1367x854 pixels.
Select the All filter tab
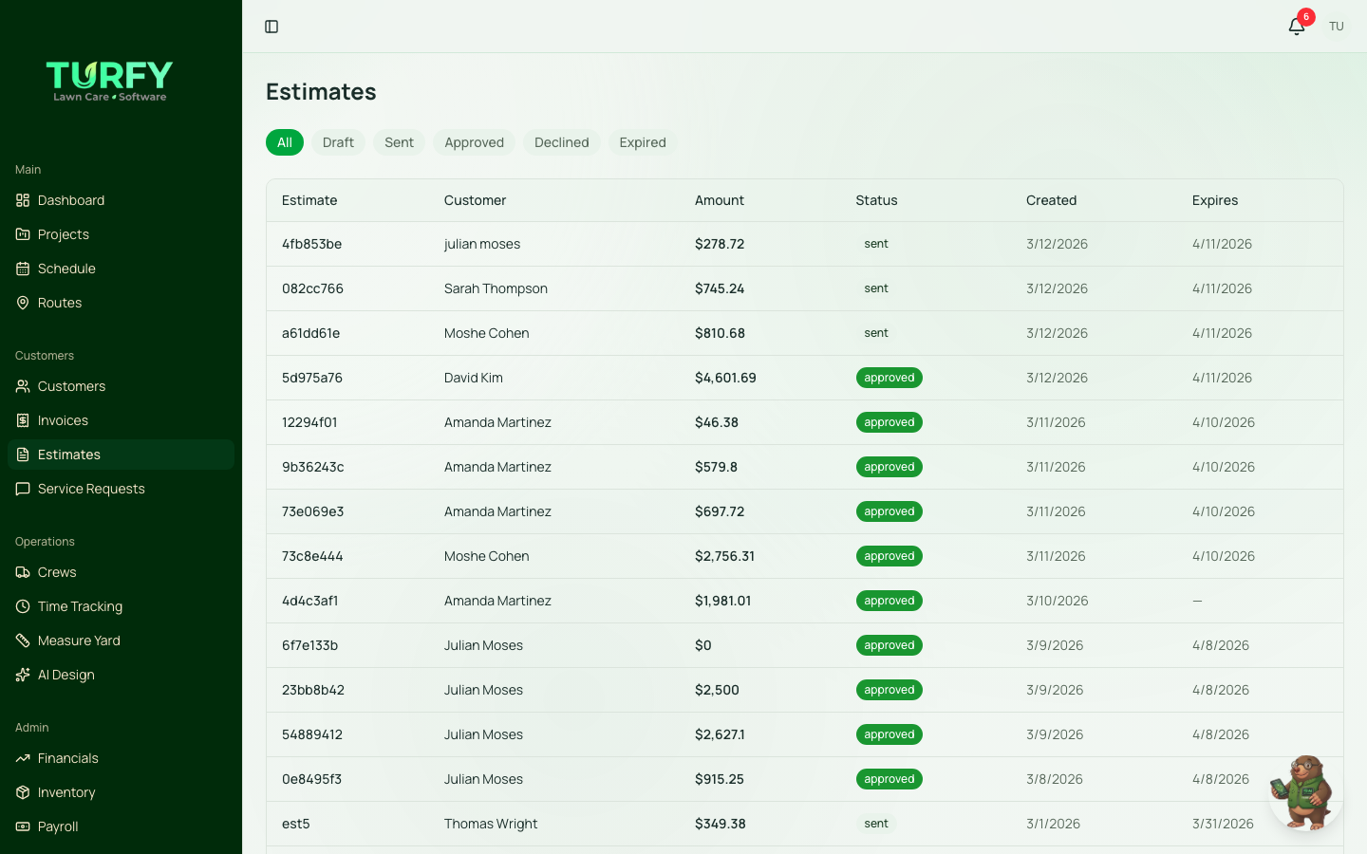(285, 142)
